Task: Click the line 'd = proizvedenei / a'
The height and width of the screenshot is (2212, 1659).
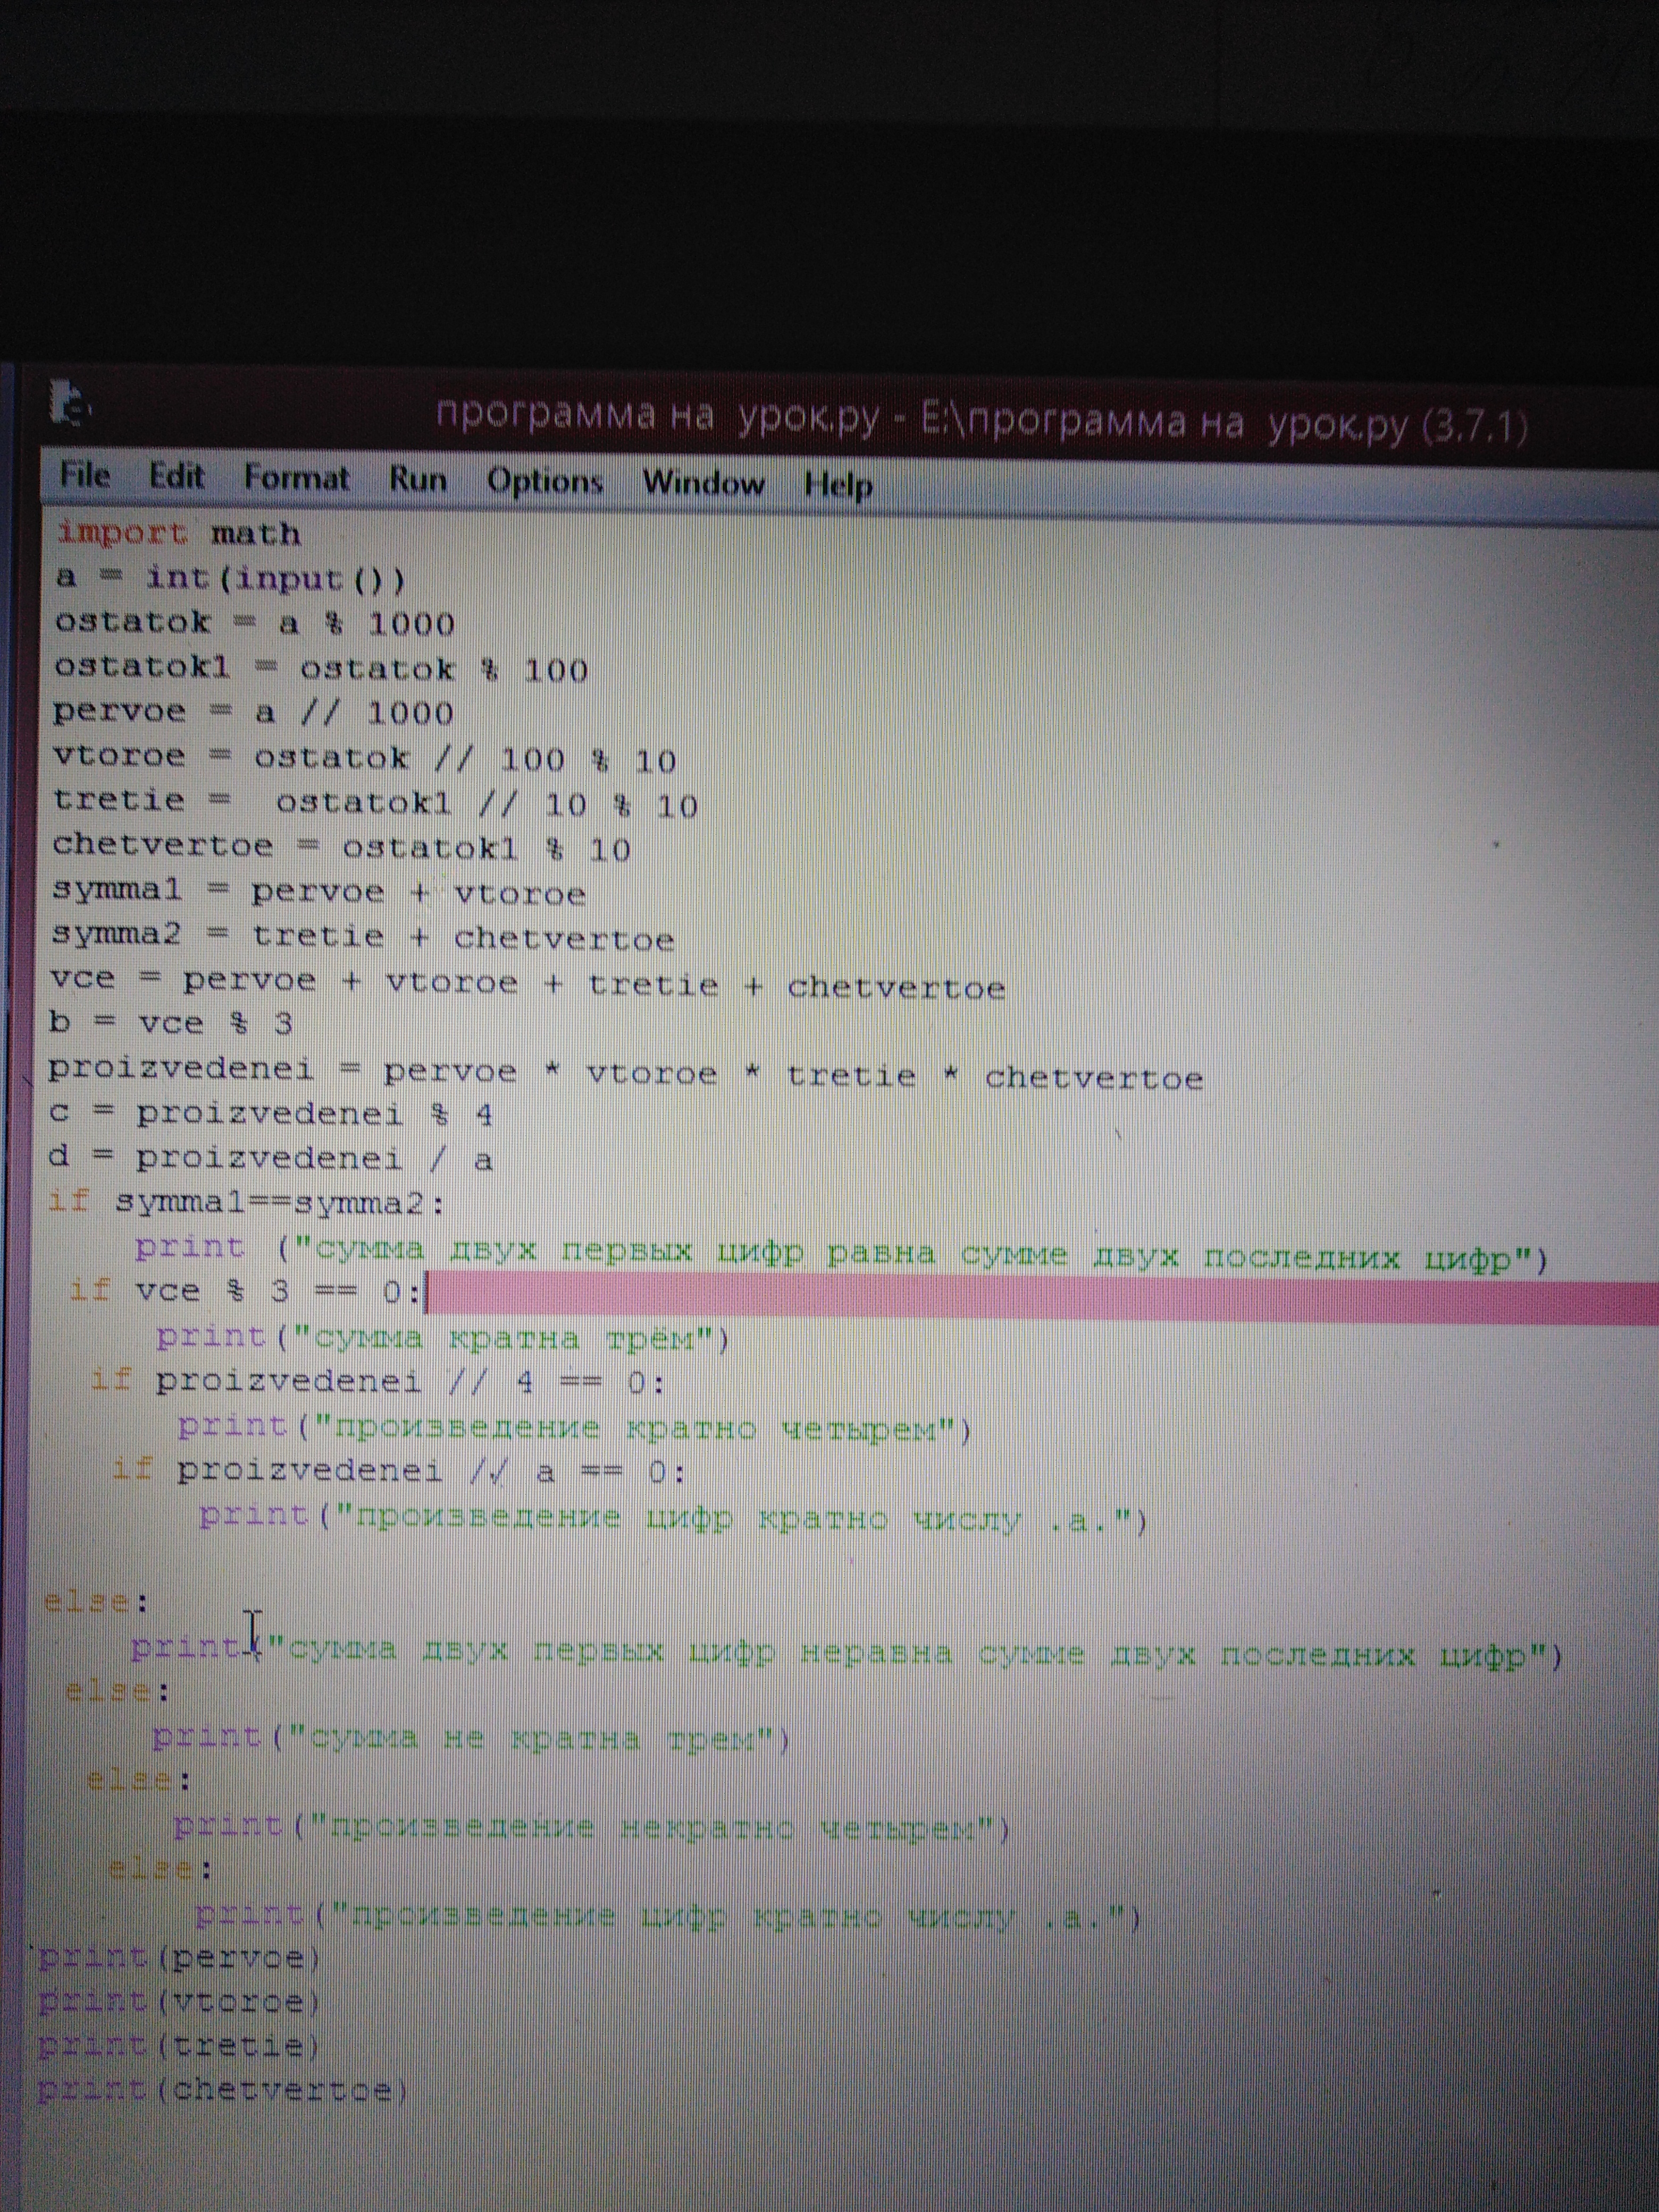Action: tap(271, 1158)
